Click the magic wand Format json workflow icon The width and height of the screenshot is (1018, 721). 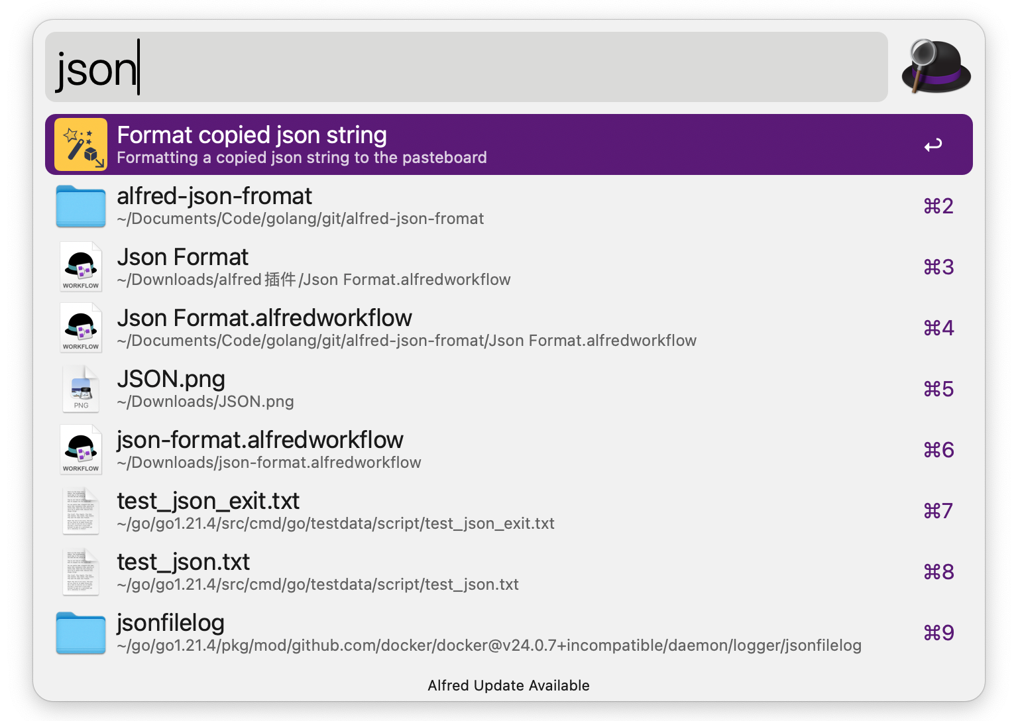[x=81, y=144]
